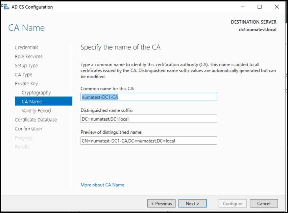The image size is (288, 213).
Task: Click the Distinguished name suffix field
Action: tap(149, 119)
